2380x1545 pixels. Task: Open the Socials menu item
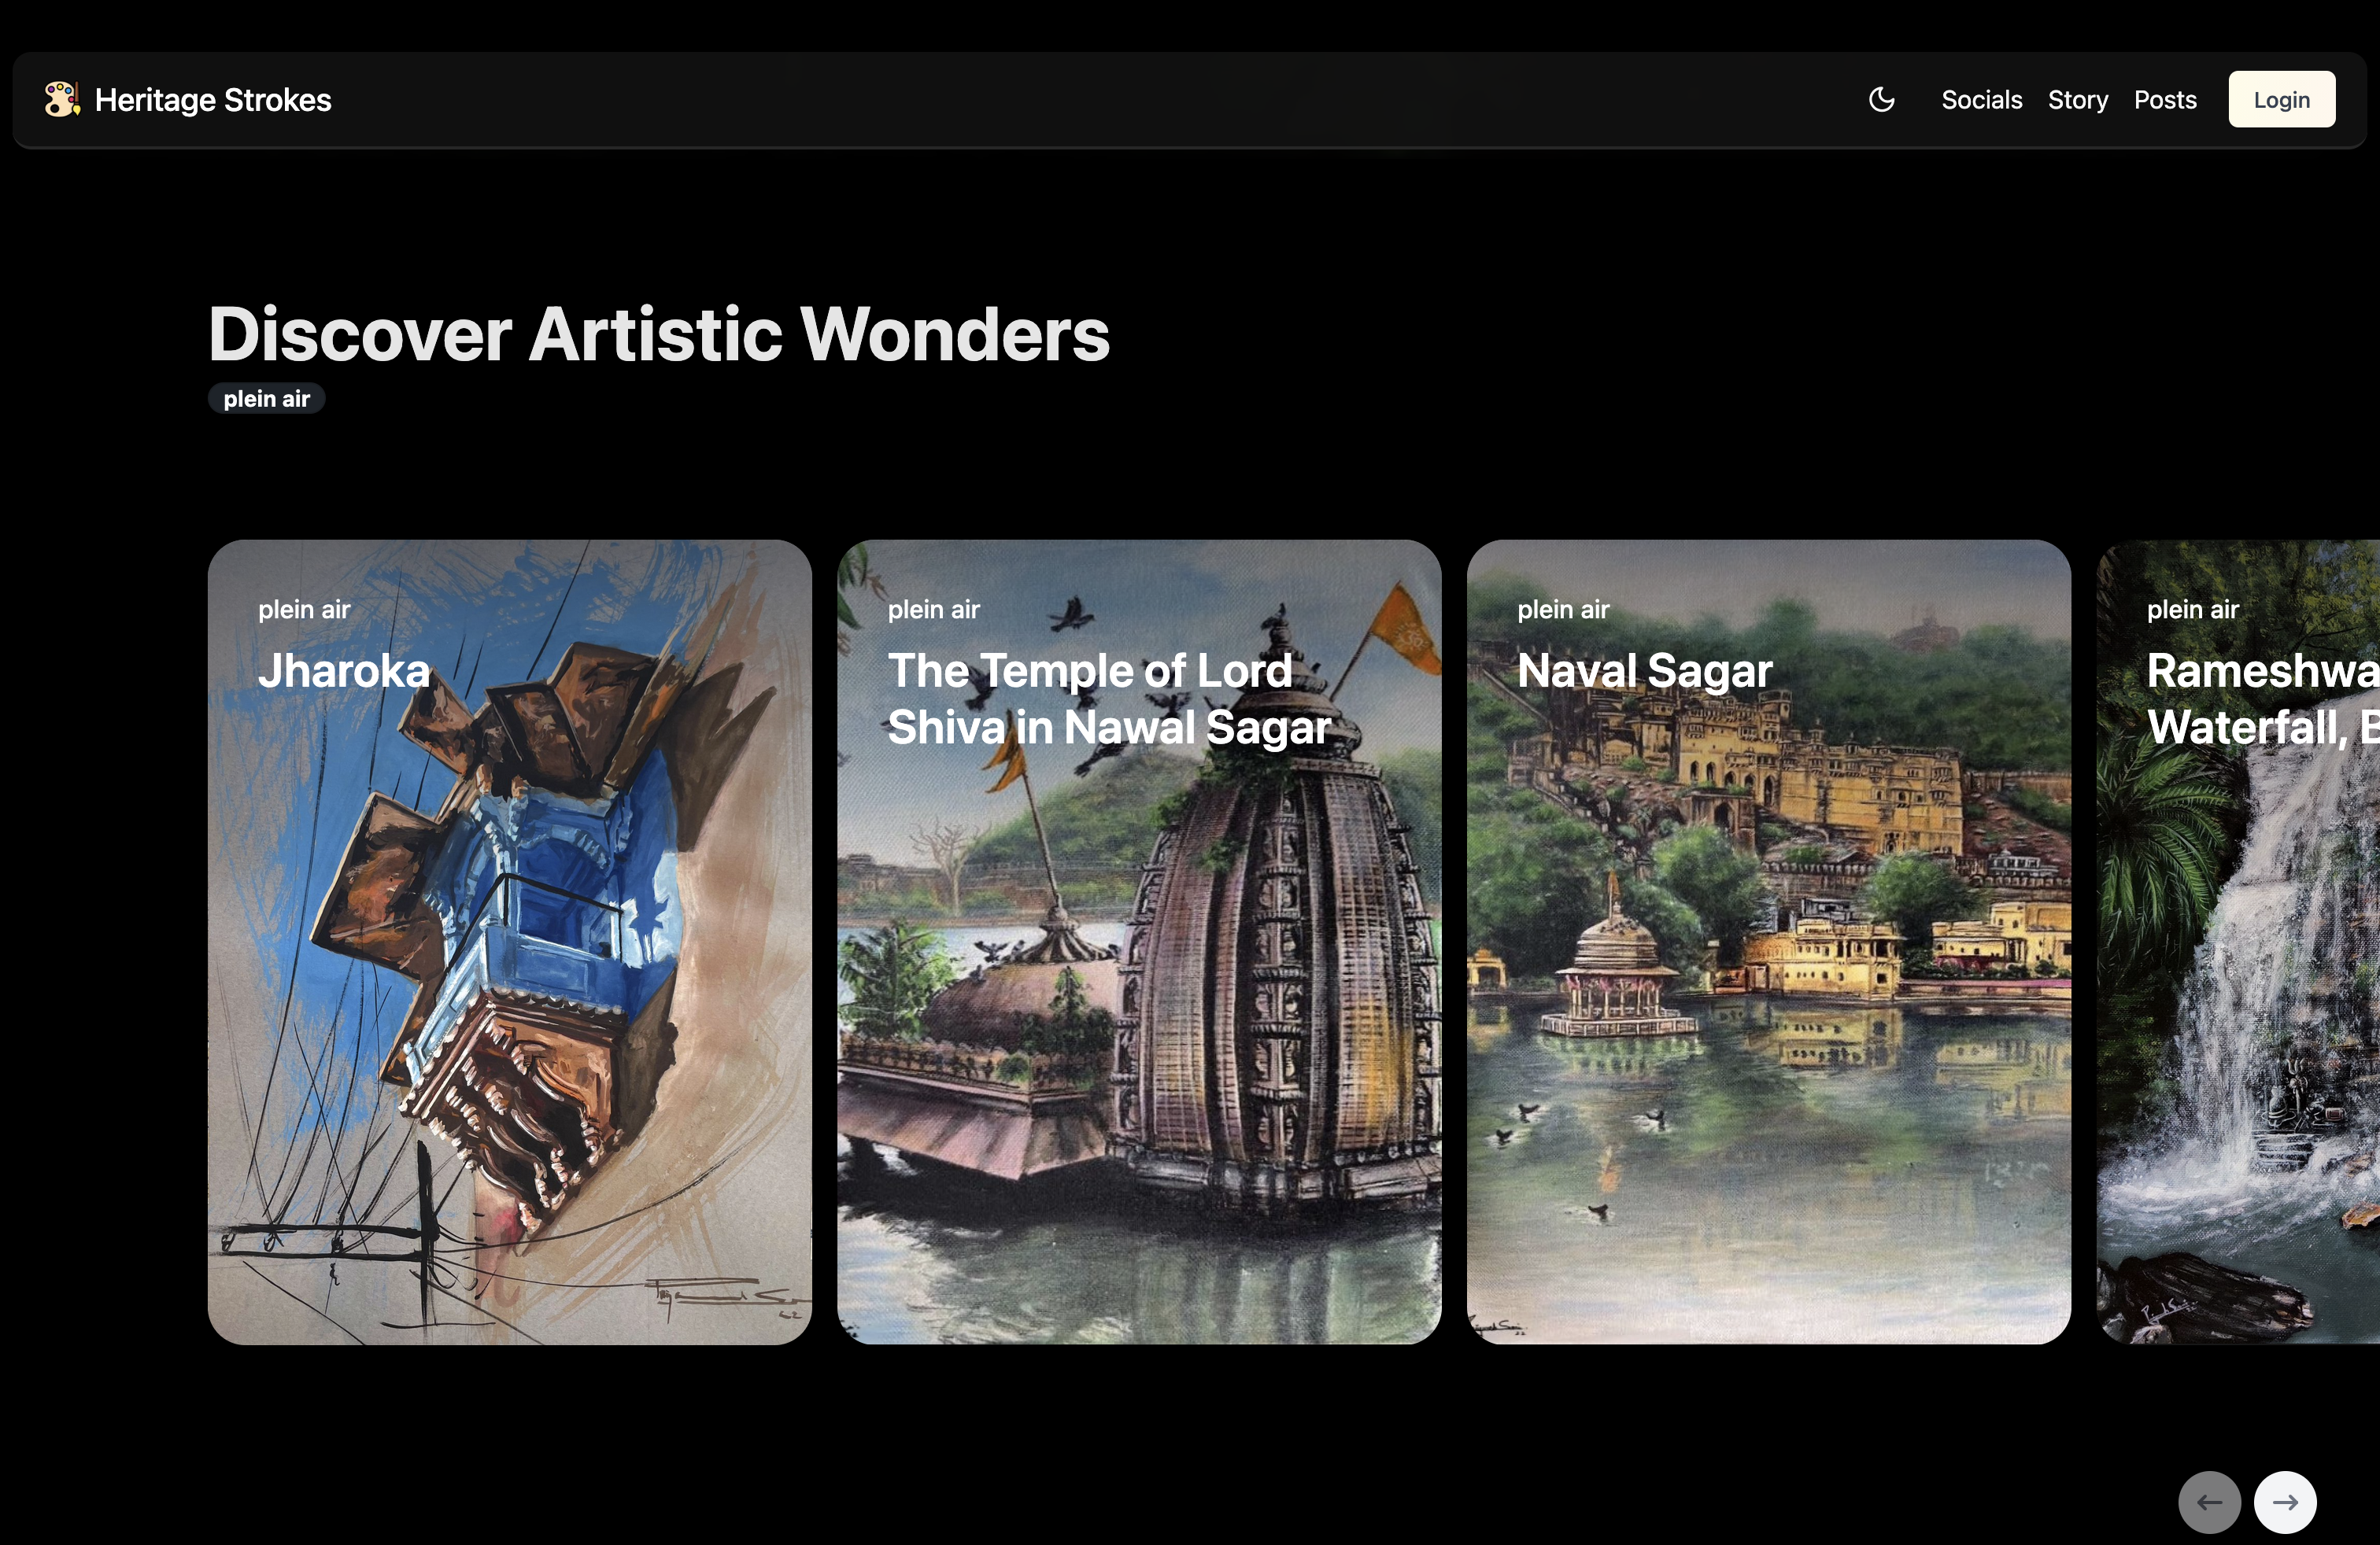tap(1981, 100)
